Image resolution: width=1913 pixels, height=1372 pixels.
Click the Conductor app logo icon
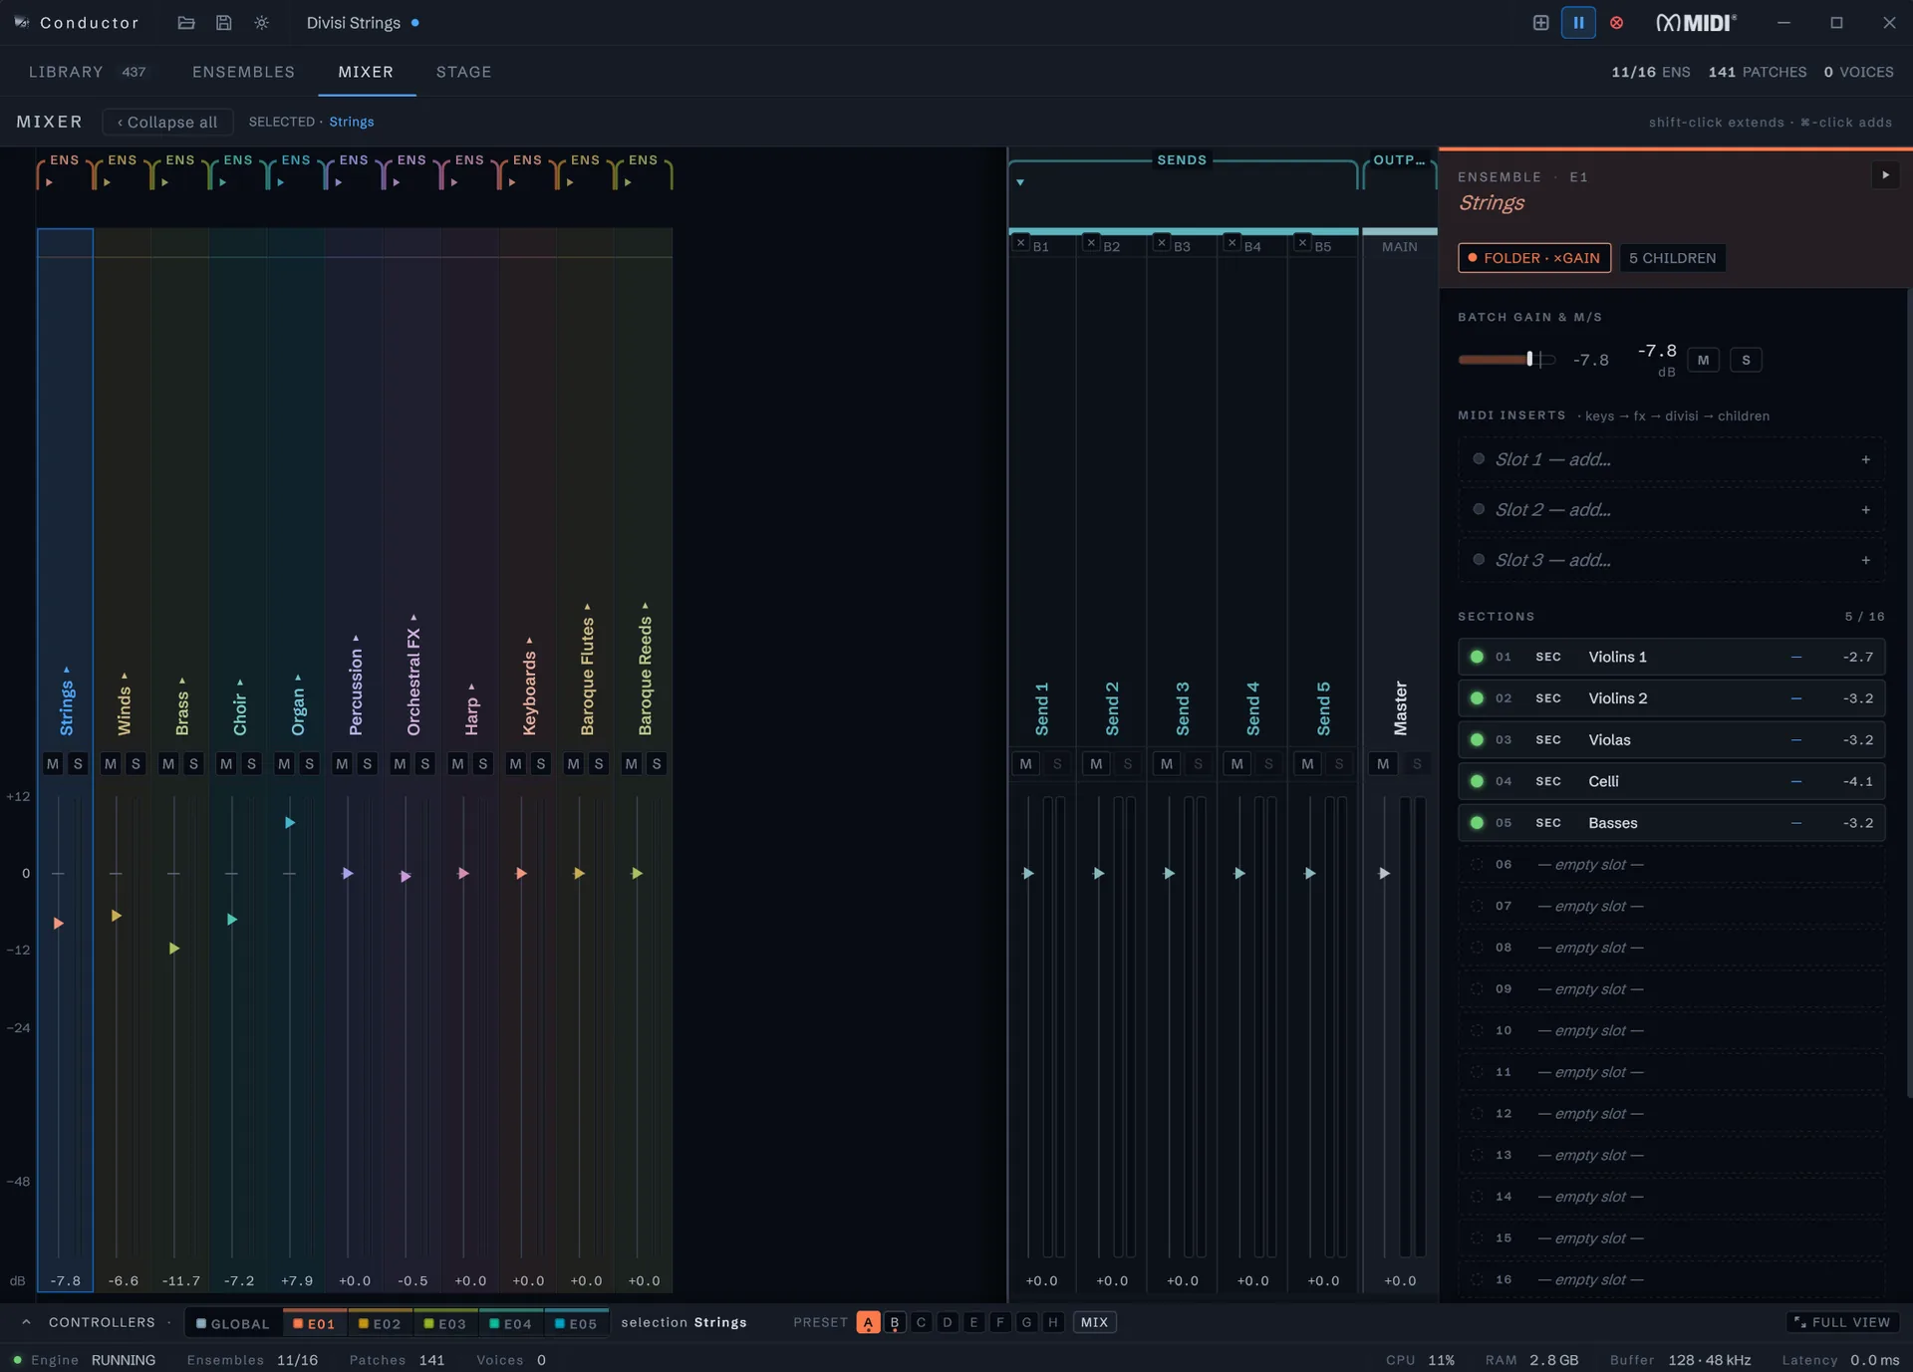coord(21,22)
